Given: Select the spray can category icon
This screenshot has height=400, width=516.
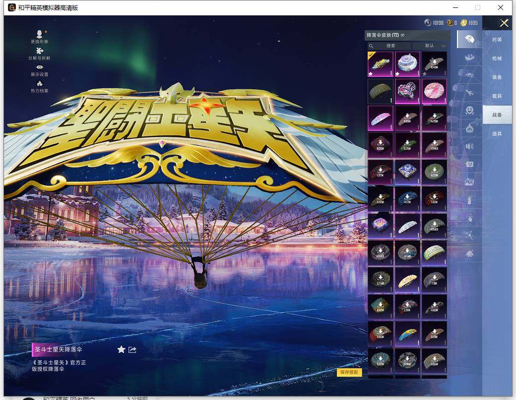Looking at the screenshot, I should coord(469,200).
